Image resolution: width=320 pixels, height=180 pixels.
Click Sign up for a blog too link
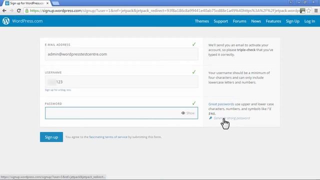(x=58, y=90)
